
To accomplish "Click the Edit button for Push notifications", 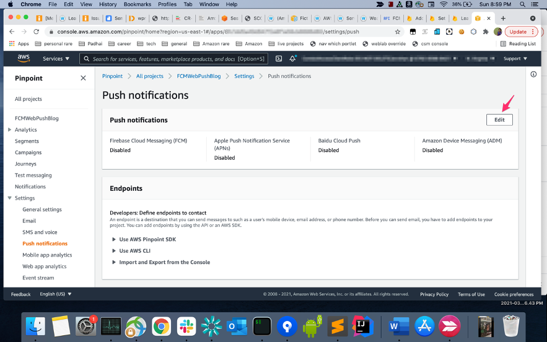I will [499, 120].
